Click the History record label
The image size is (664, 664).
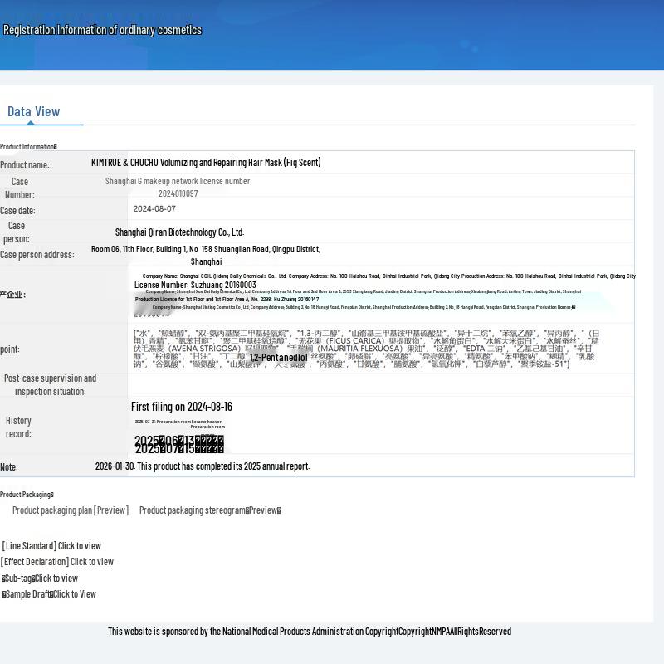18,427
